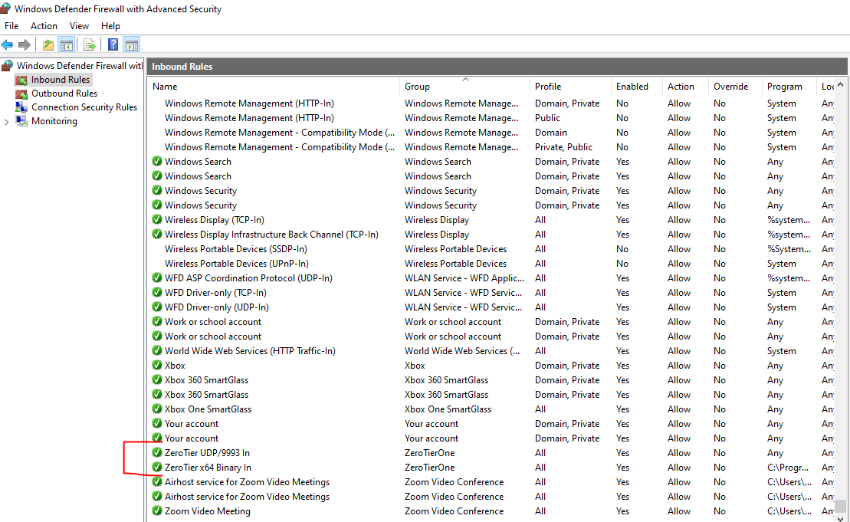Select Connection Security Rules tree node
The width and height of the screenshot is (850, 522).
tap(84, 107)
